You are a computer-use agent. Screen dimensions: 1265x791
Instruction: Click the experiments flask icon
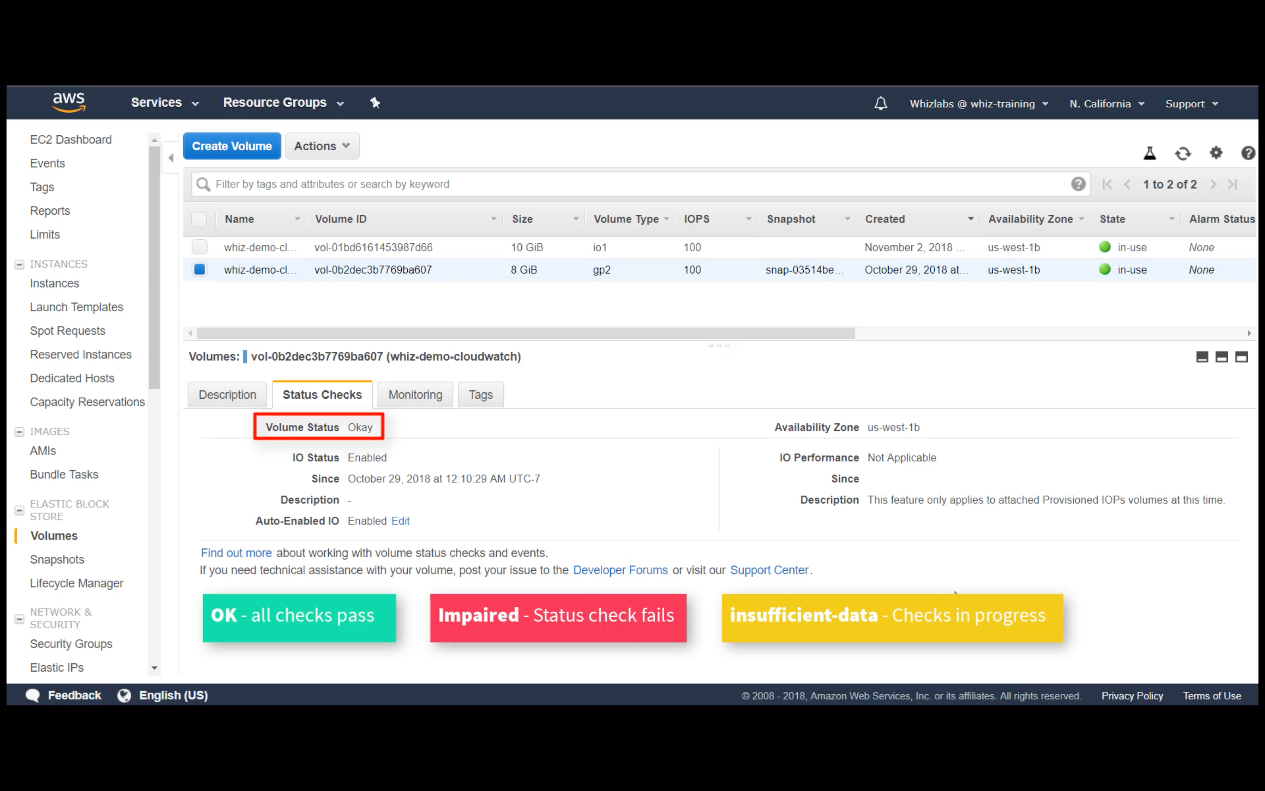coord(1150,153)
